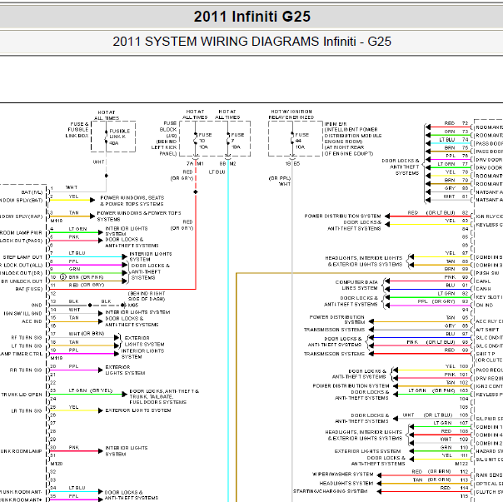
Task: Select the 'TRUNK LID OPEN' pin label
Action: (x=22, y=395)
